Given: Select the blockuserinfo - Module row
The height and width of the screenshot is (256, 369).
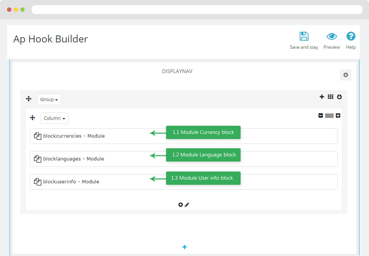Looking at the screenshot, I should (x=183, y=181).
